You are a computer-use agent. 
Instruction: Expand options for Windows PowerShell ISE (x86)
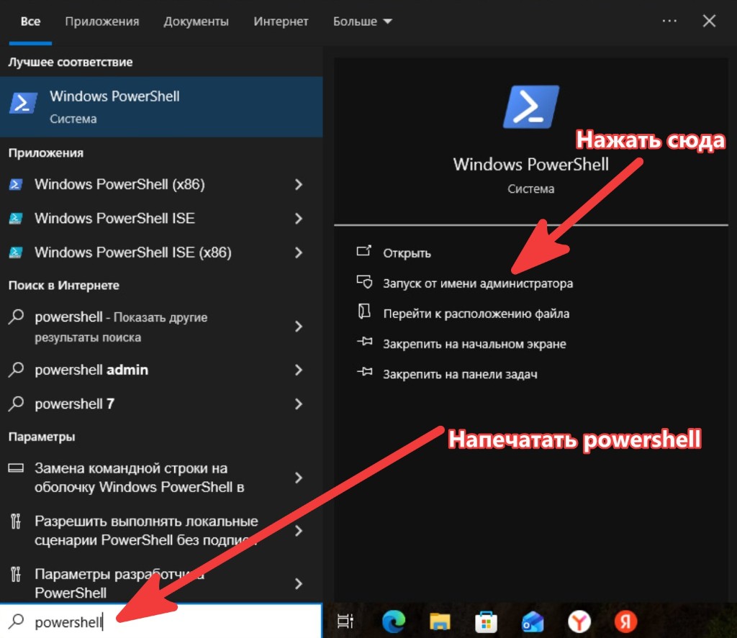tap(299, 252)
